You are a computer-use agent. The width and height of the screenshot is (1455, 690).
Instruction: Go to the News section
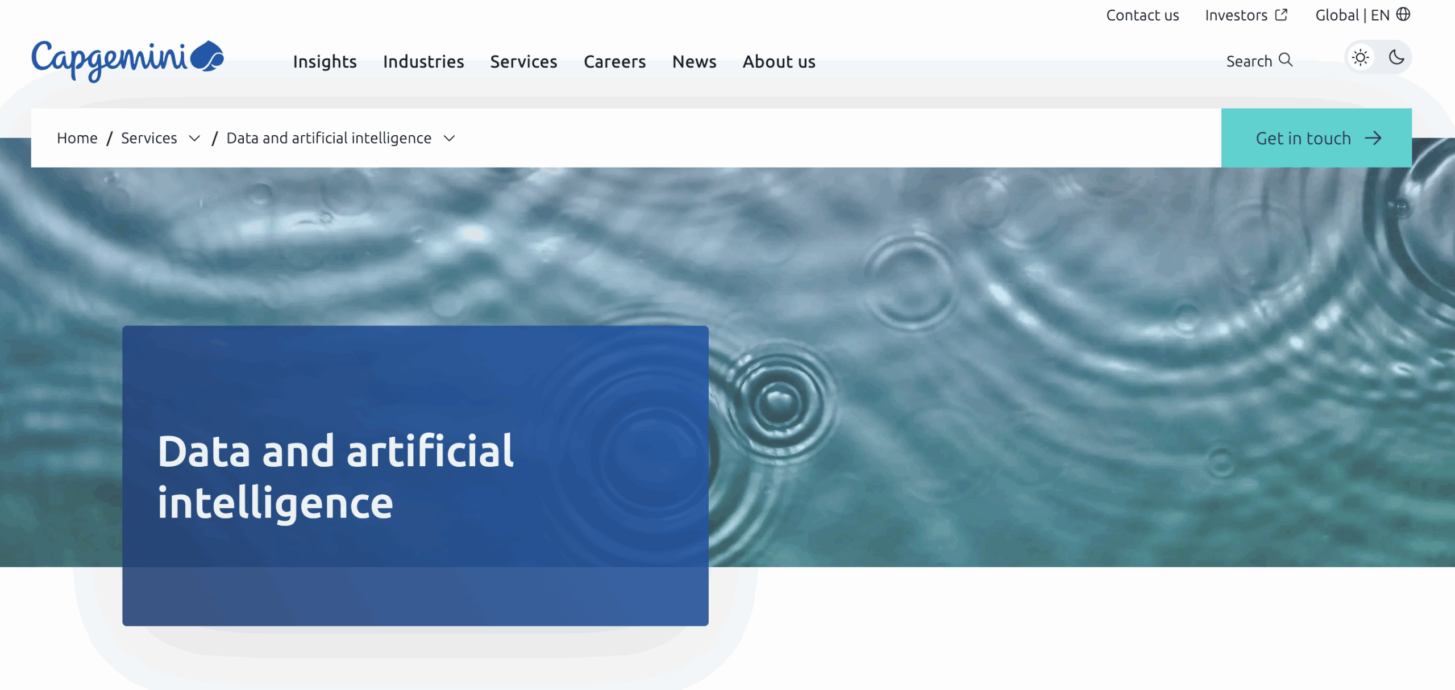[694, 61]
